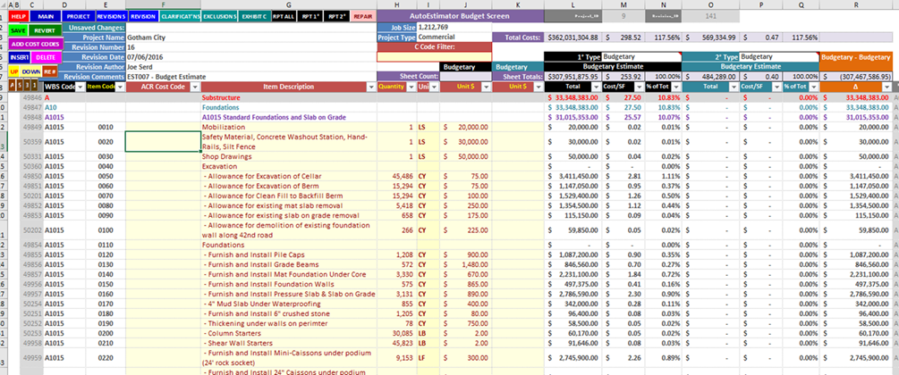Click the red HELP button
The height and width of the screenshot is (375, 899).
[17, 17]
